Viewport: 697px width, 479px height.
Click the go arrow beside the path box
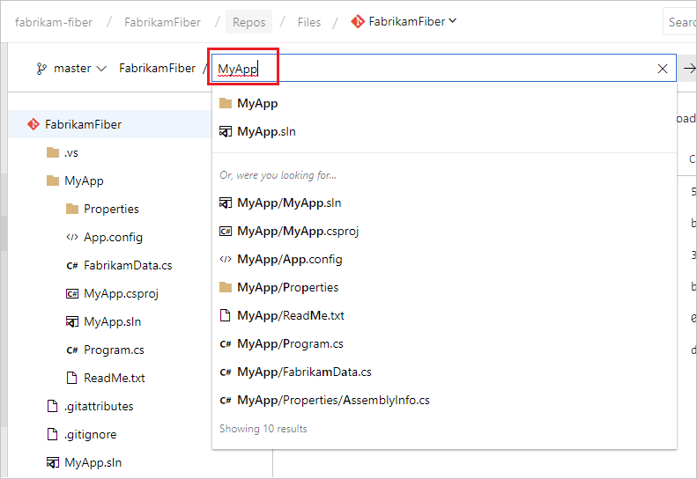[689, 69]
